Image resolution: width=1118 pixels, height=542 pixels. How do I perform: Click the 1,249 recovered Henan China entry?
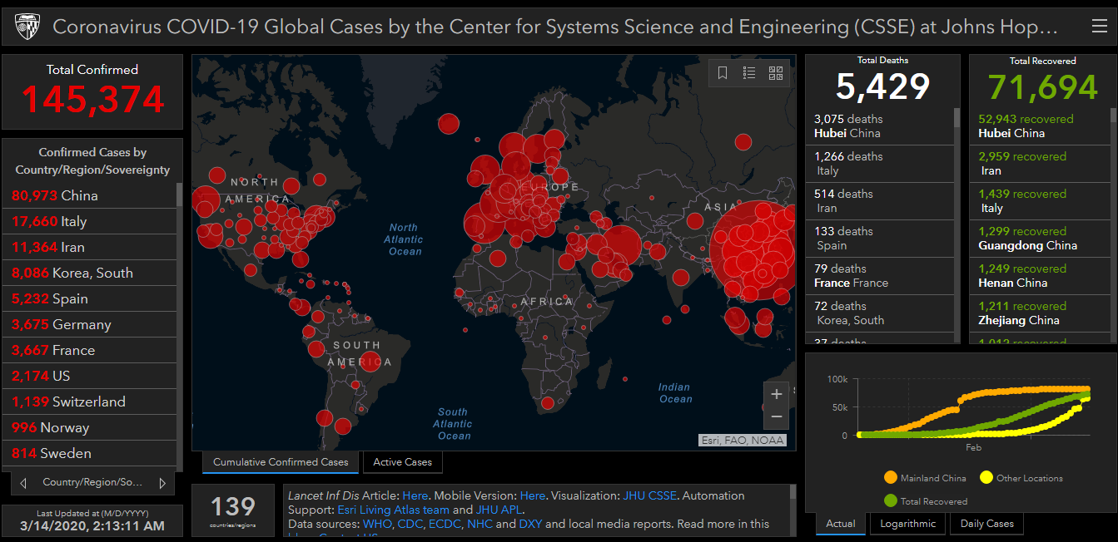[x=1040, y=276]
